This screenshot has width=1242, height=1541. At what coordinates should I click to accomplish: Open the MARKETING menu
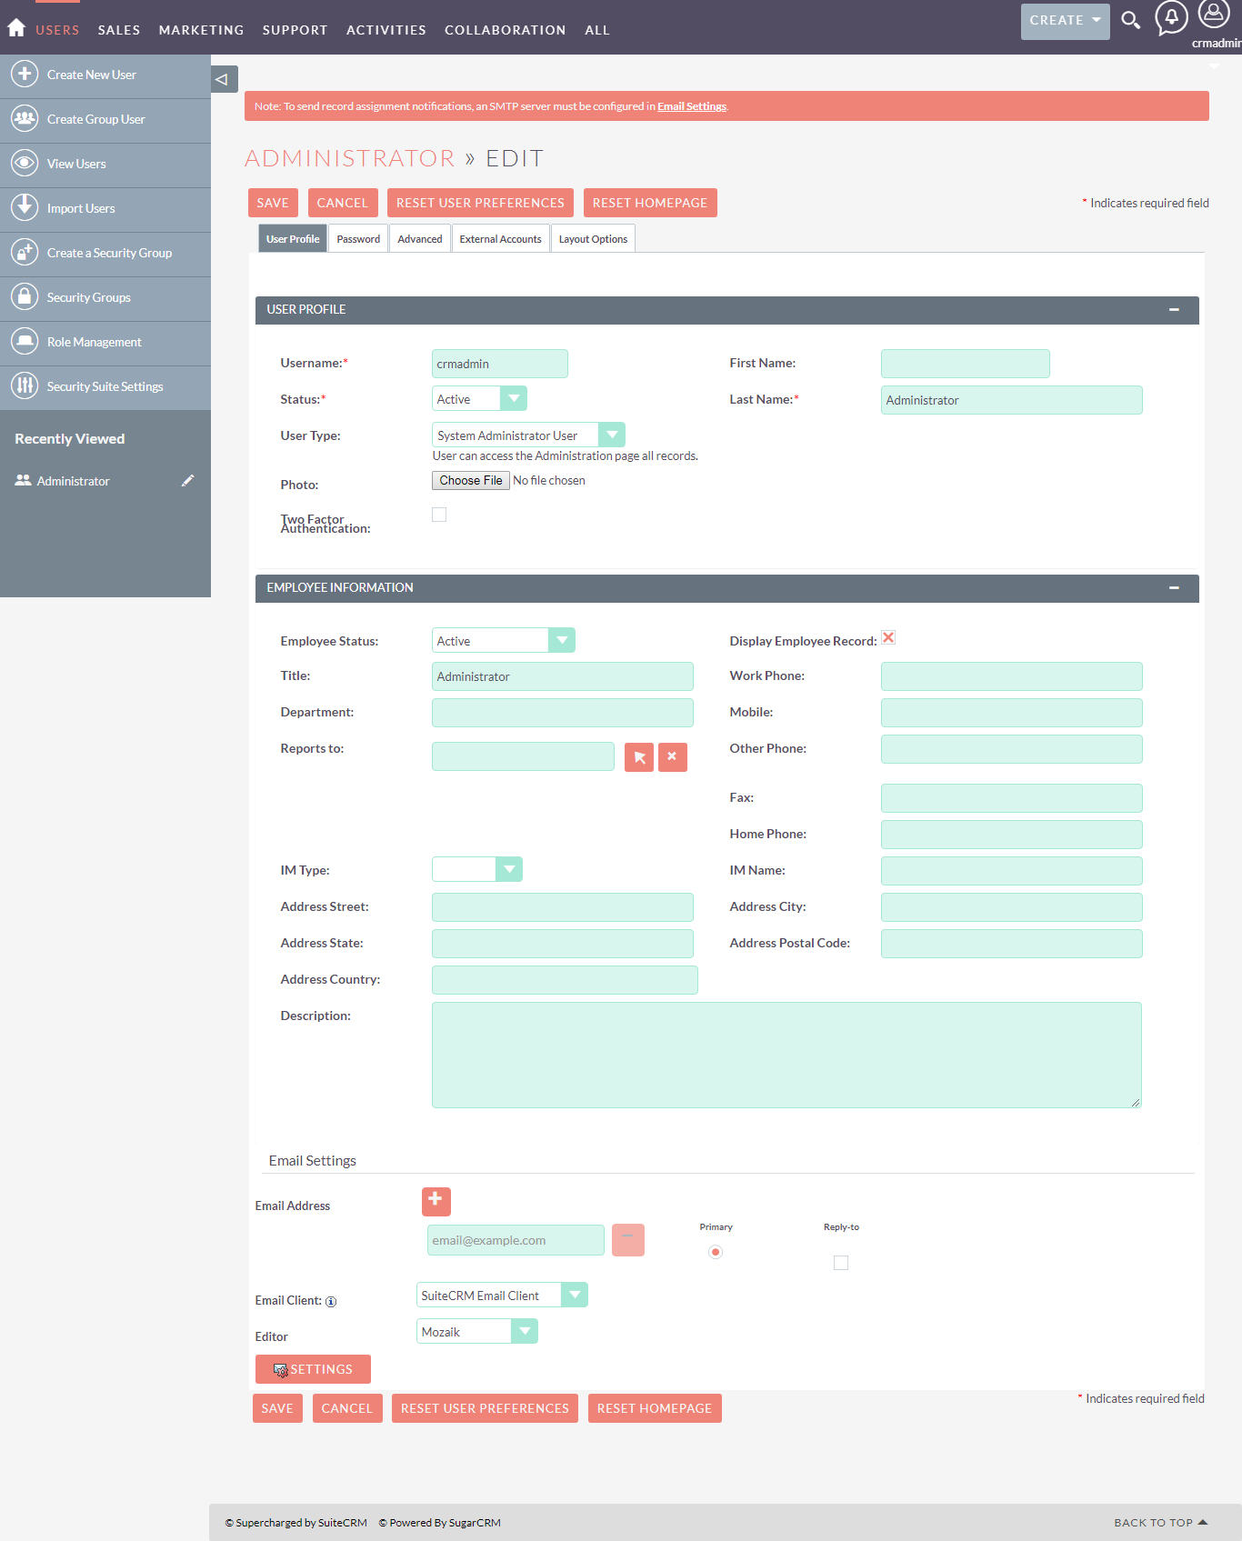coord(201,30)
